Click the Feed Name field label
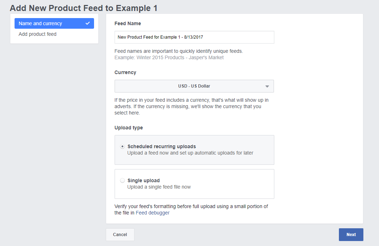This screenshot has height=246, width=379. click(128, 23)
